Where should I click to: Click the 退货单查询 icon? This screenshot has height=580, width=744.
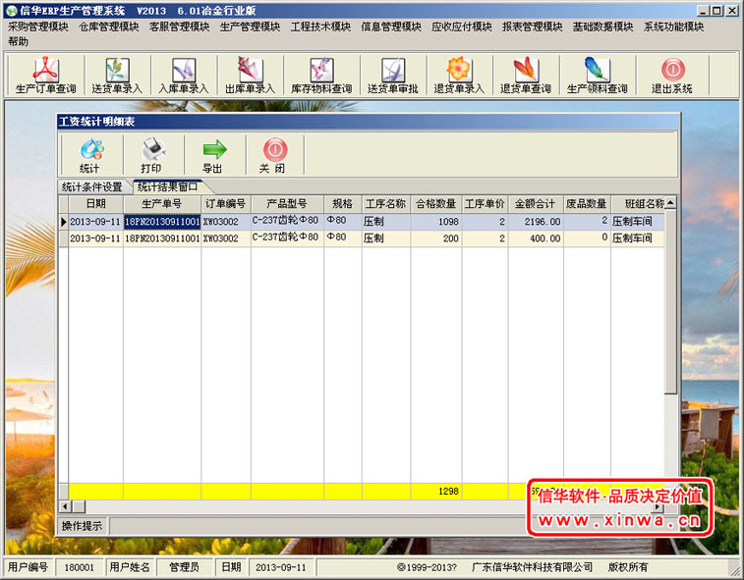pos(525,75)
